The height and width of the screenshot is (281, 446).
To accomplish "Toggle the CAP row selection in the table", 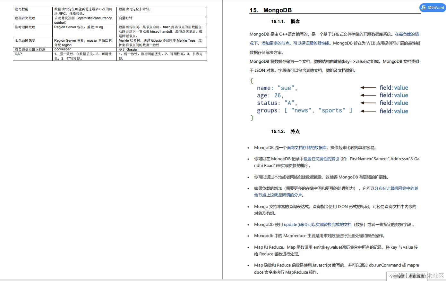I will point(18,54).
